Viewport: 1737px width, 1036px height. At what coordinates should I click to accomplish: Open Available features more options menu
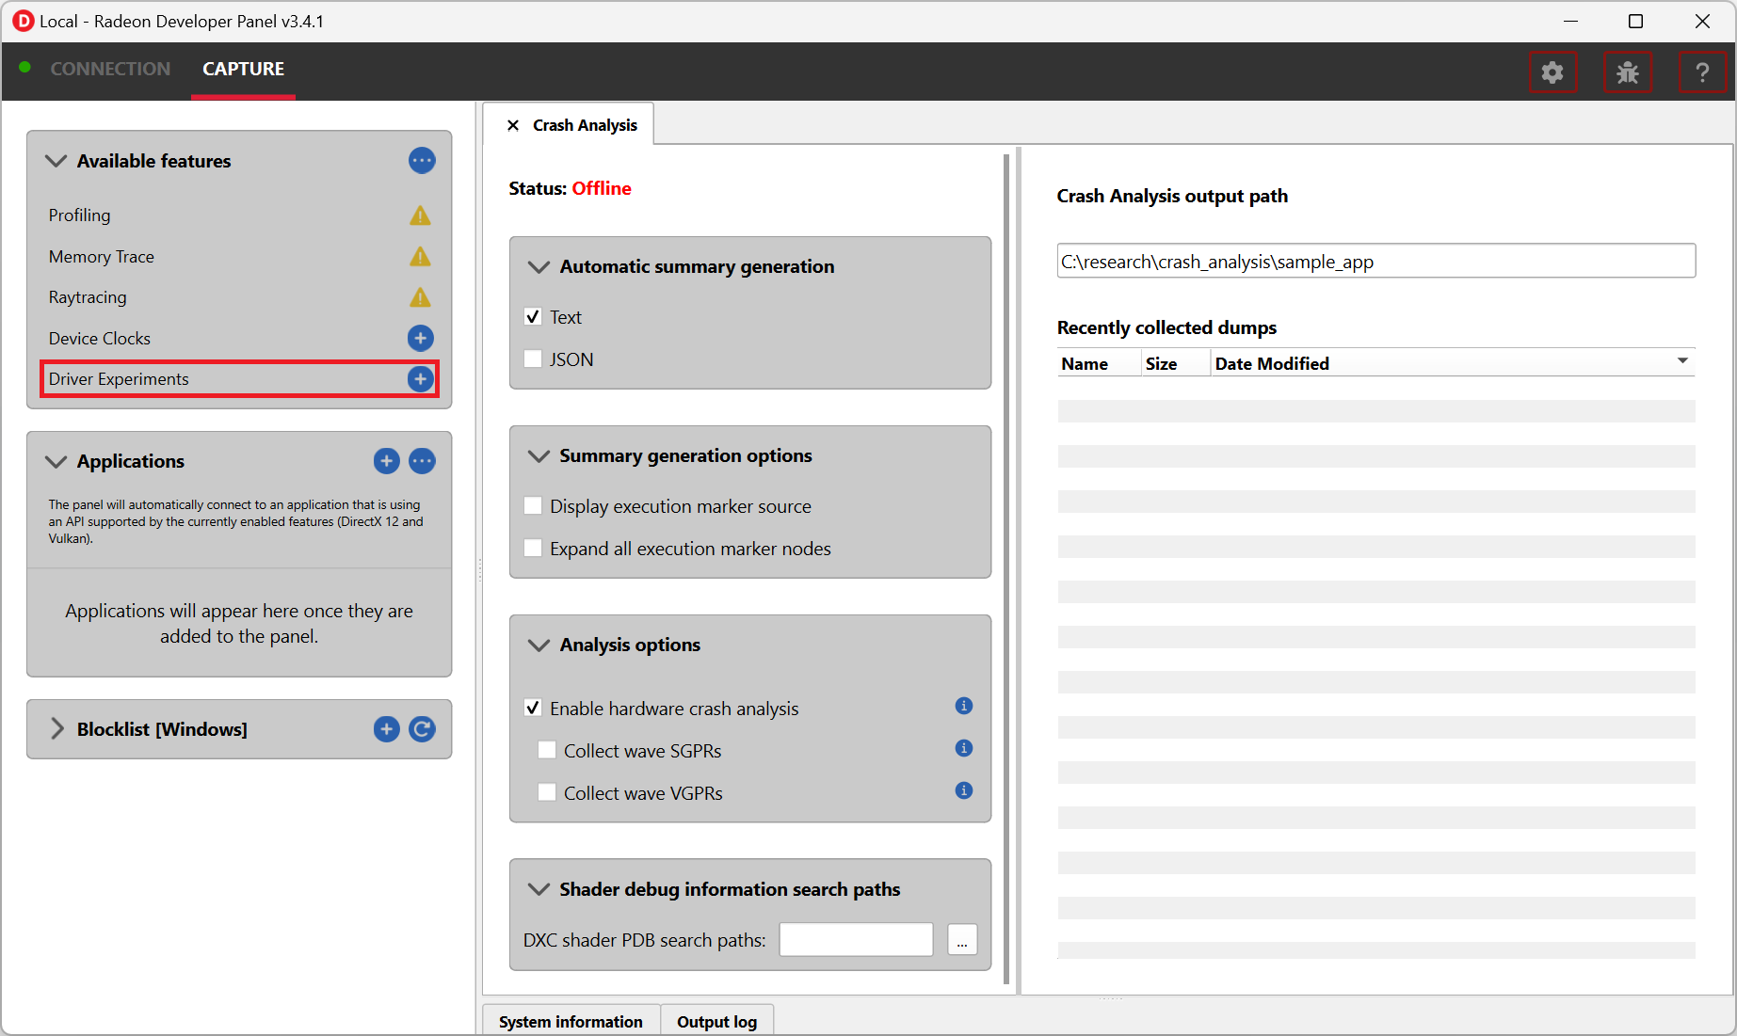tap(422, 161)
